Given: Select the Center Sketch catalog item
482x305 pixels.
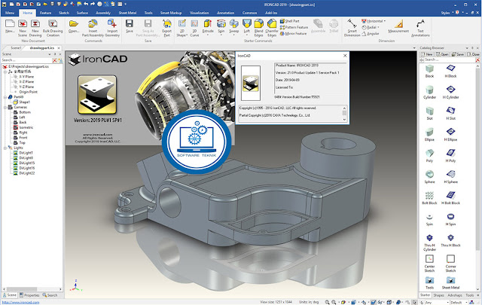Looking at the screenshot, I should pos(429,264).
